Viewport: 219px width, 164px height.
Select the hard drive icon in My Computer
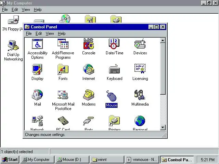pos(39,21)
